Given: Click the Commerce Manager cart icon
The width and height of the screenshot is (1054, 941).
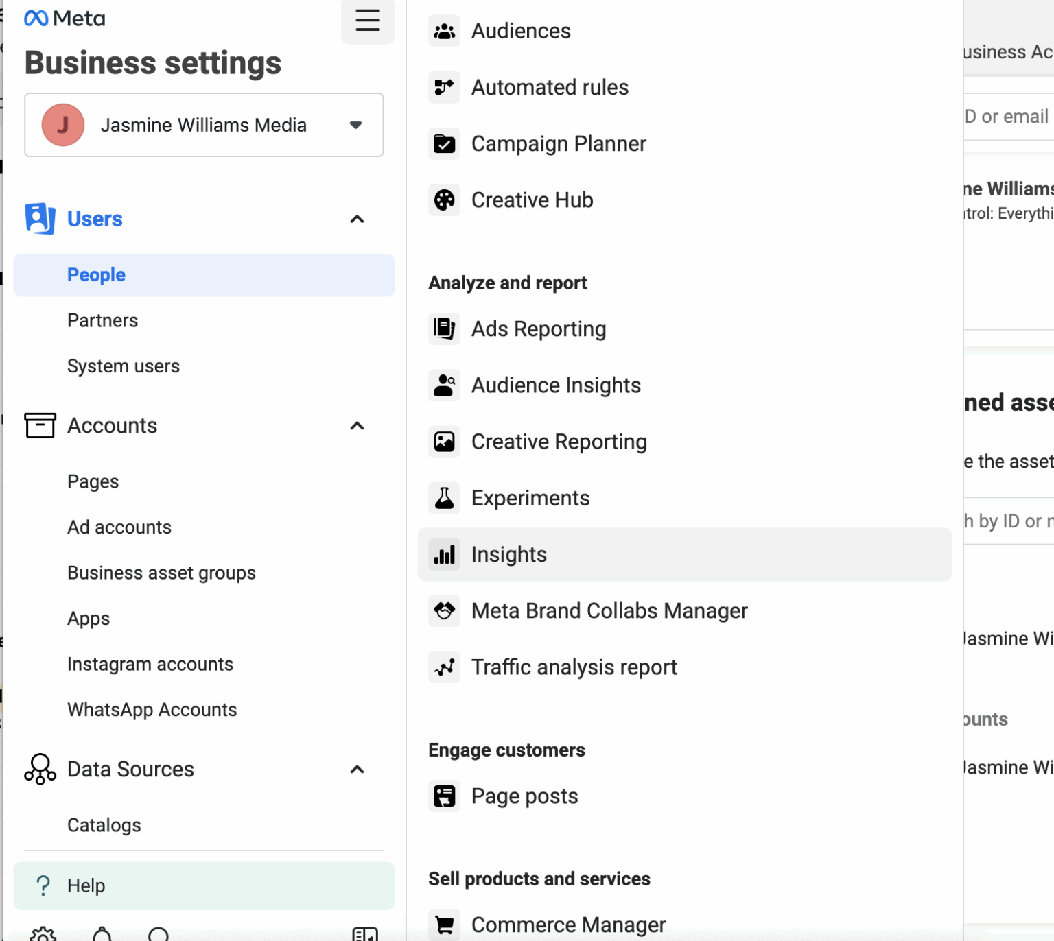Looking at the screenshot, I should point(445,925).
